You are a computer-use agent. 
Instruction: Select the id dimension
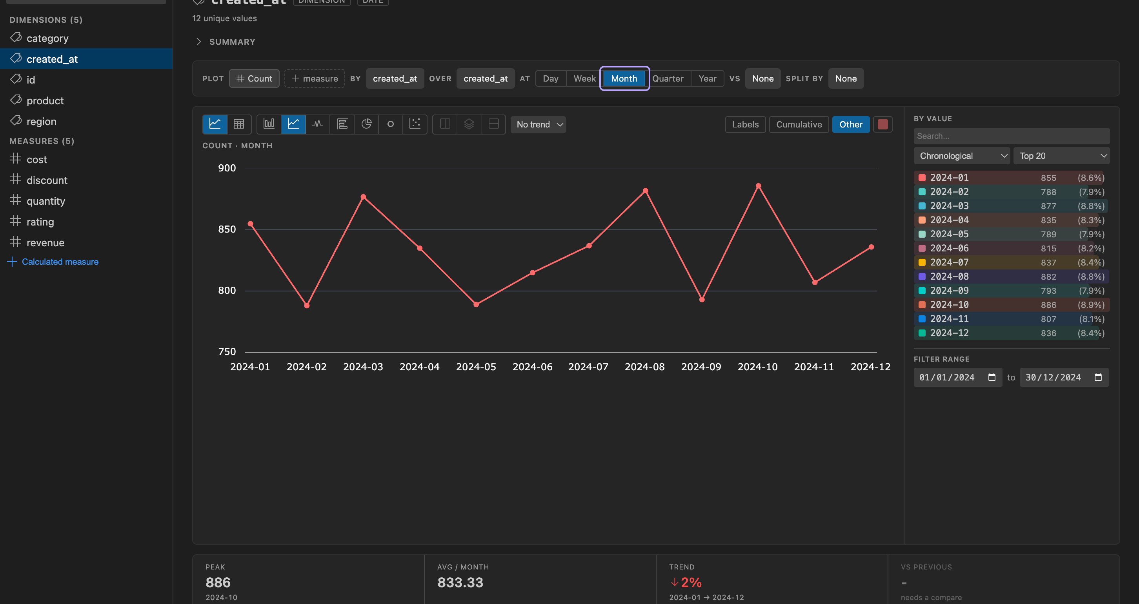tap(86, 80)
